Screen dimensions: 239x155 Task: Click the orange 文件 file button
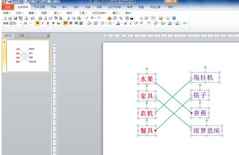pyautogui.click(x=7, y=7)
